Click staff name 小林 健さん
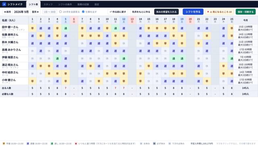The image size is (258, 146). pyautogui.click(x=9, y=80)
